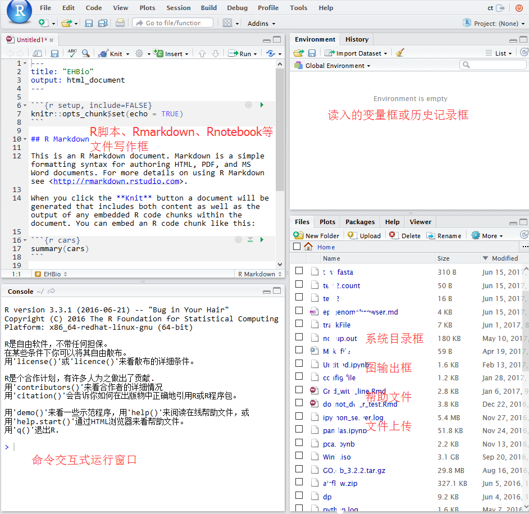Go to next section/chunk
Image resolution: width=529 pixels, height=514 pixels.
[216, 53]
